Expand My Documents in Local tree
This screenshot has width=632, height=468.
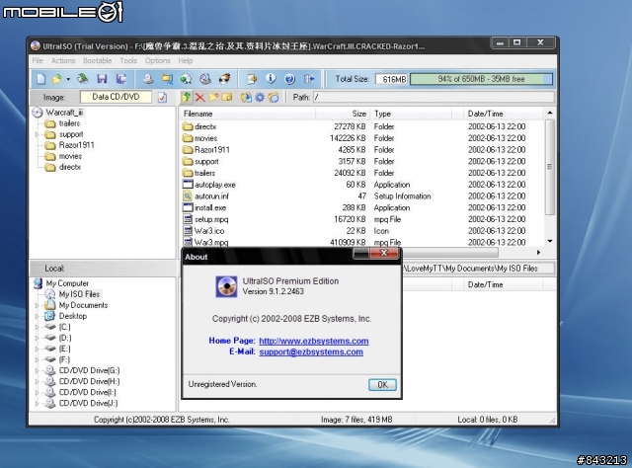click(38, 305)
